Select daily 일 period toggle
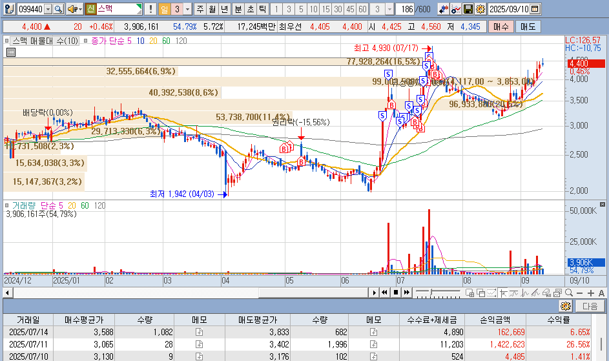Viewport: 609px width, 361px height. tap(164, 9)
